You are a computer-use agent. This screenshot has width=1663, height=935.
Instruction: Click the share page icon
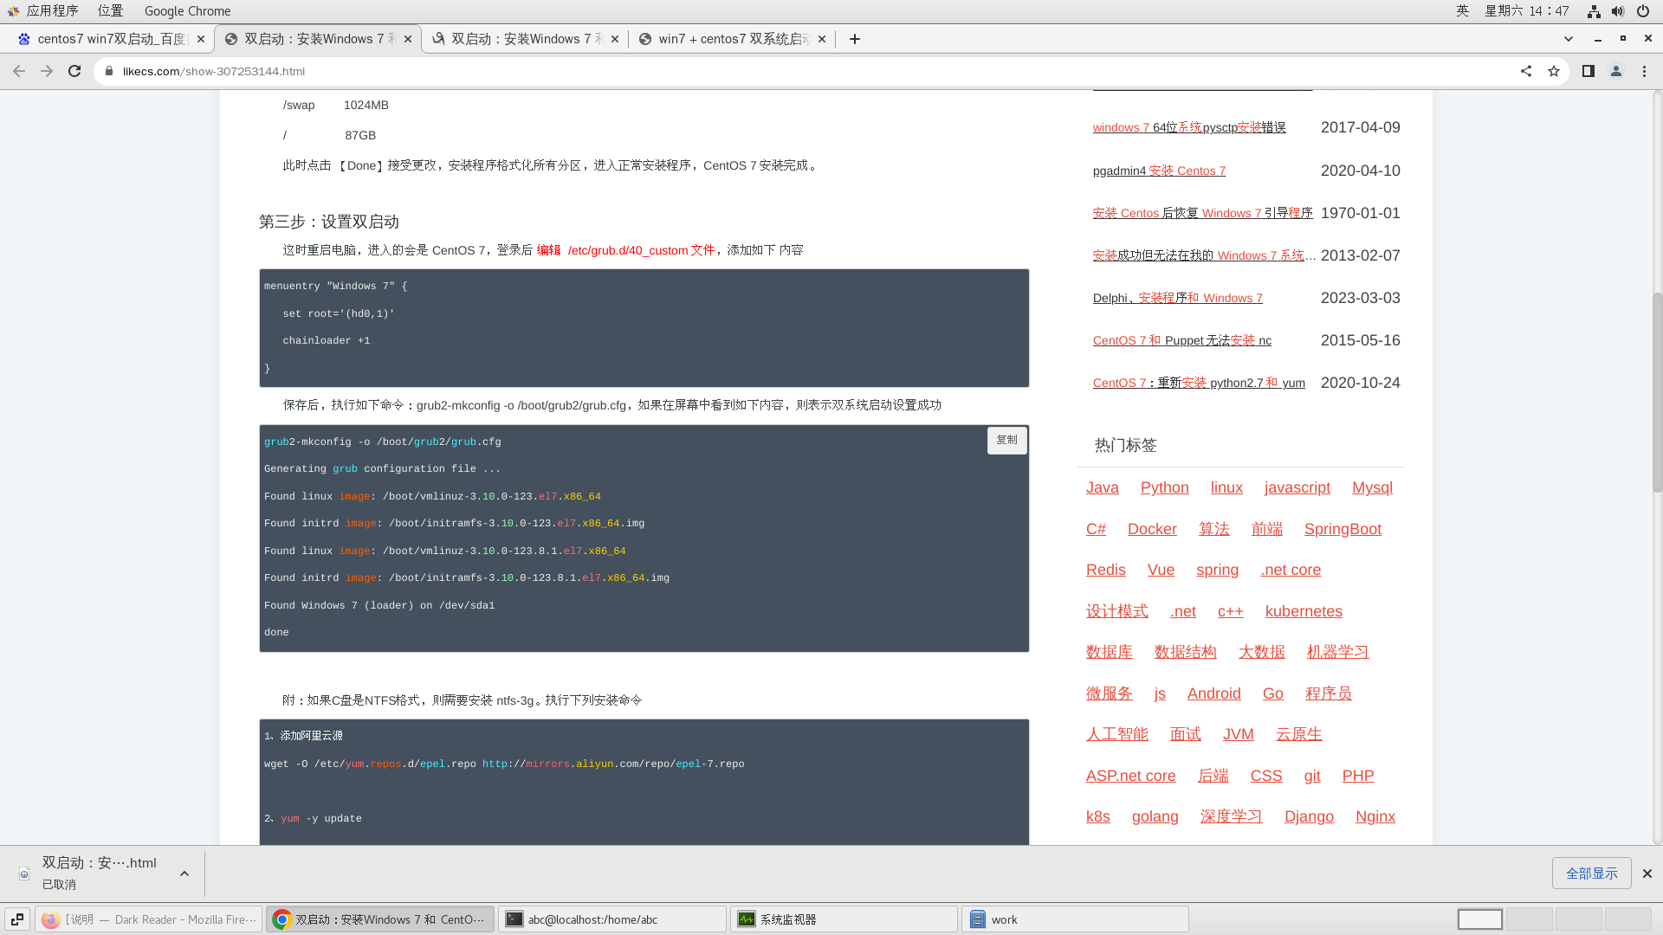(x=1526, y=71)
